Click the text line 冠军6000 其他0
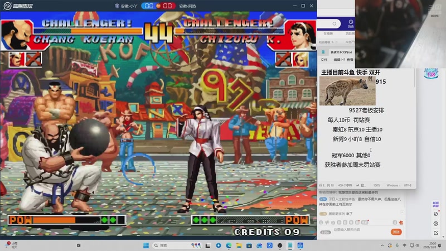This screenshot has height=251, width=446. (351, 156)
